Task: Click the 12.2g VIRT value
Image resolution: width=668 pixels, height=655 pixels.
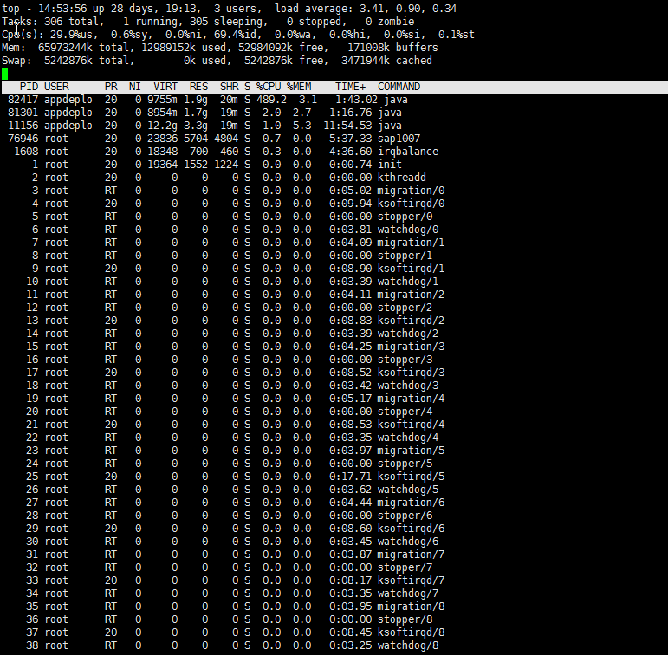Action: coord(162,126)
